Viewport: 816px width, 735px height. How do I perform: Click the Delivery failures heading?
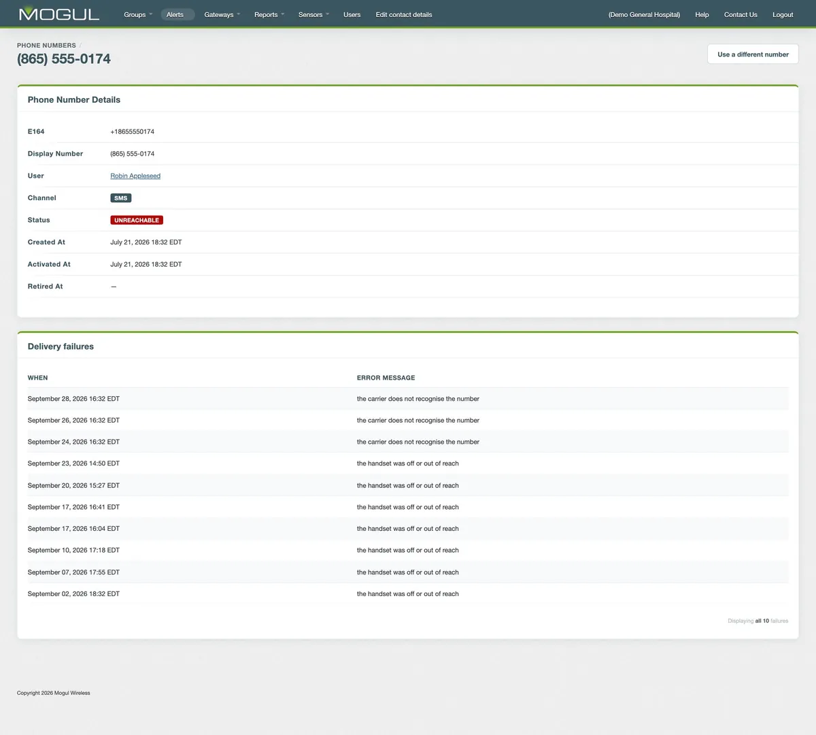(61, 346)
